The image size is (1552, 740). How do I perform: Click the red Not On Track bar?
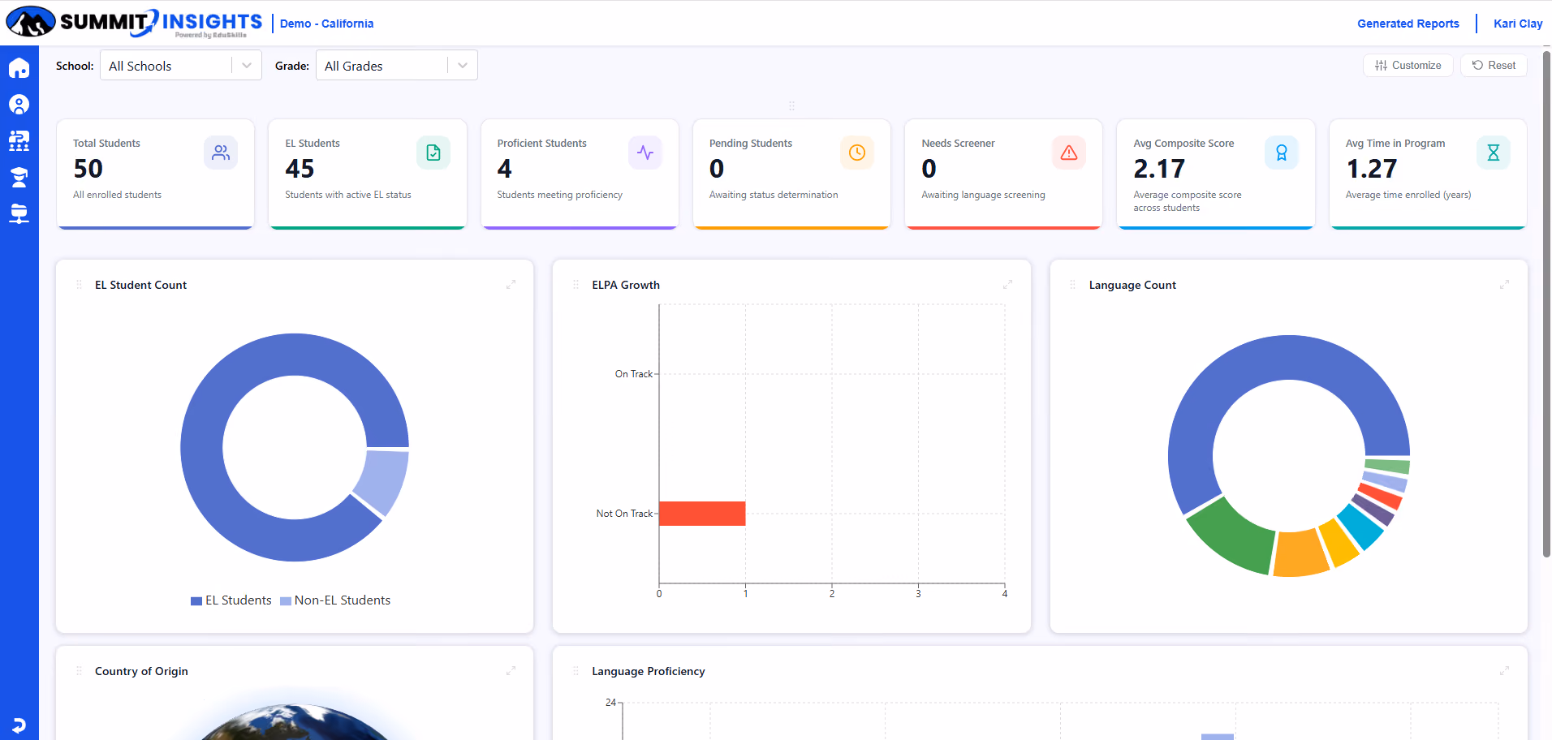coord(702,514)
